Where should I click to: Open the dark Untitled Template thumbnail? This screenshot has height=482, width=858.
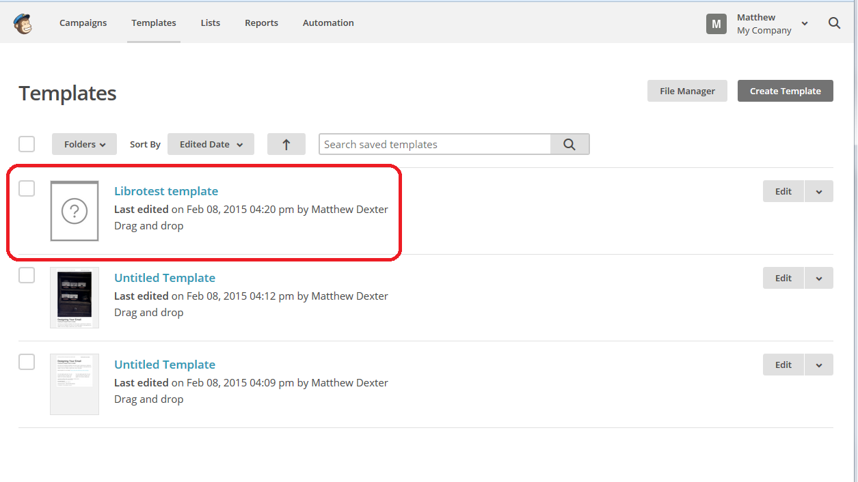pos(75,298)
